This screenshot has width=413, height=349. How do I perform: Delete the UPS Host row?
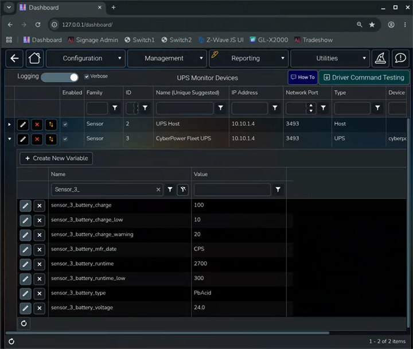pos(37,124)
